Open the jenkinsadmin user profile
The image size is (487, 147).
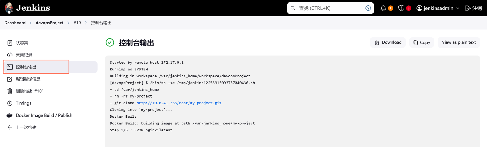click(438, 8)
